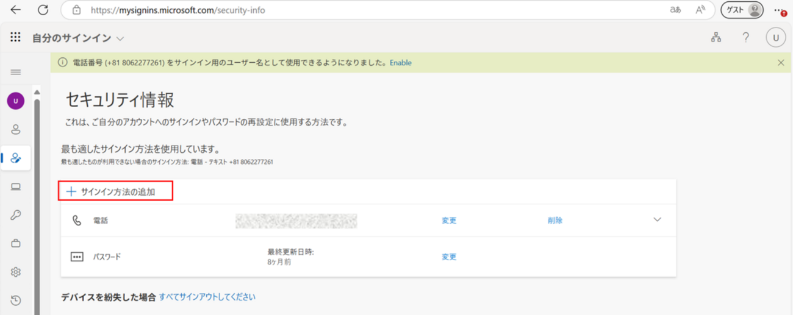Open help question mark icon
The height and width of the screenshot is (315, 793).
click(745, 38)
